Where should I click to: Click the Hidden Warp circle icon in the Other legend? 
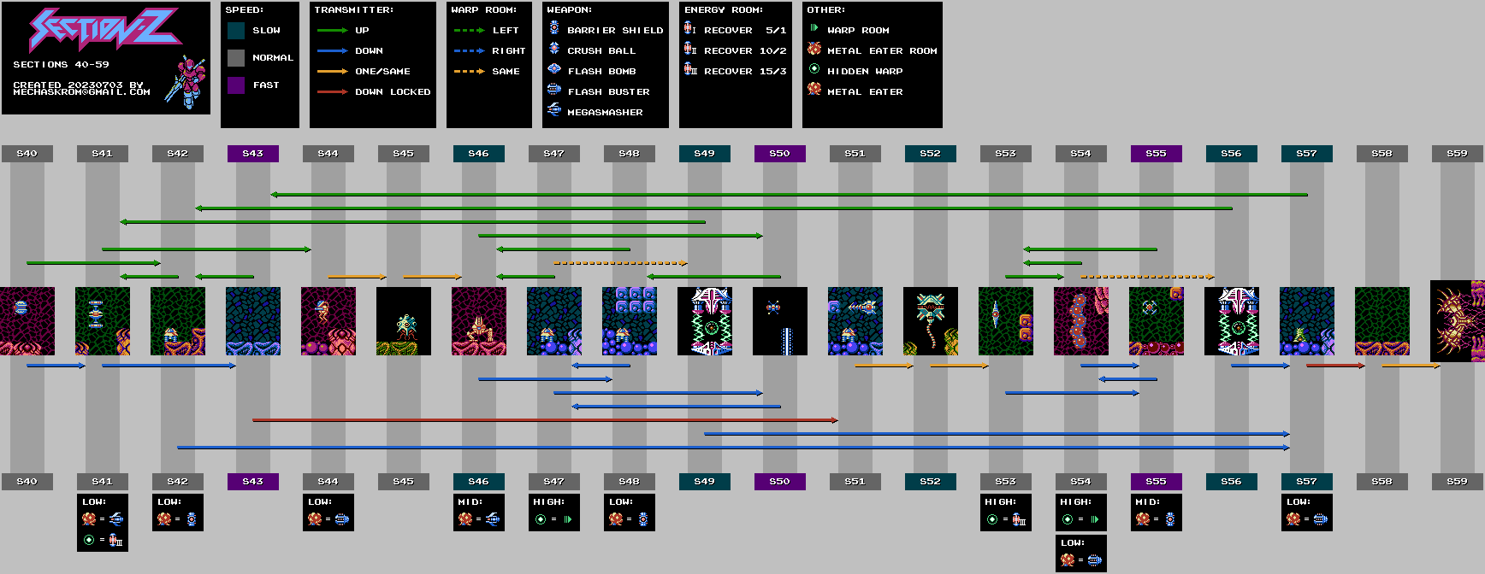coord(814,69)
